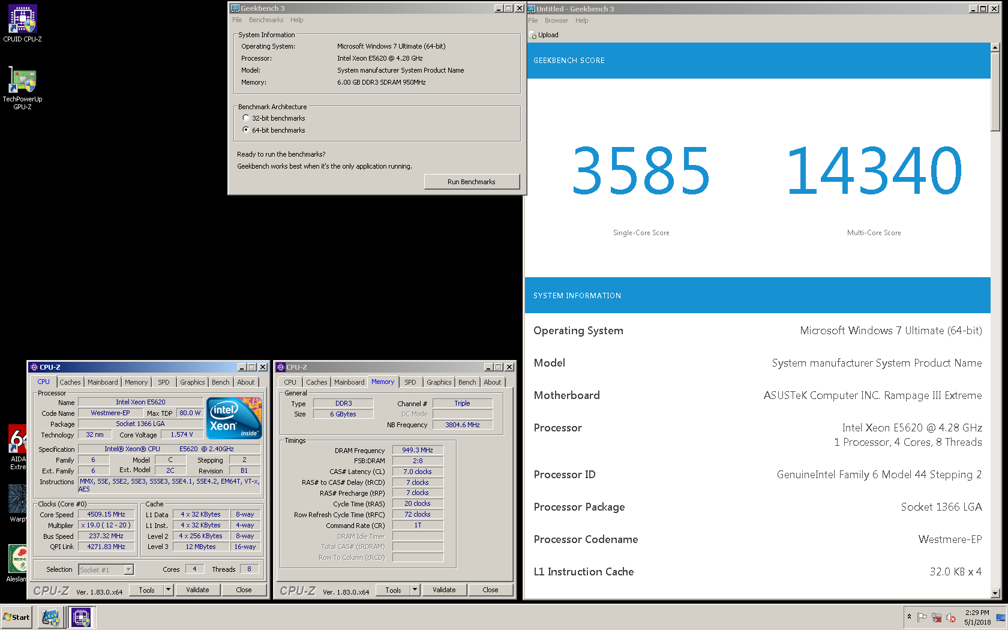
Task: Click Tools button in right CPU-Z
Action: (x=394, y=590)
